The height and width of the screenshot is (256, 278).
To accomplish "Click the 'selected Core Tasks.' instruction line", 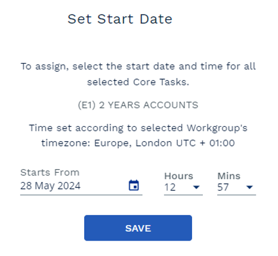I will point(138,82).
